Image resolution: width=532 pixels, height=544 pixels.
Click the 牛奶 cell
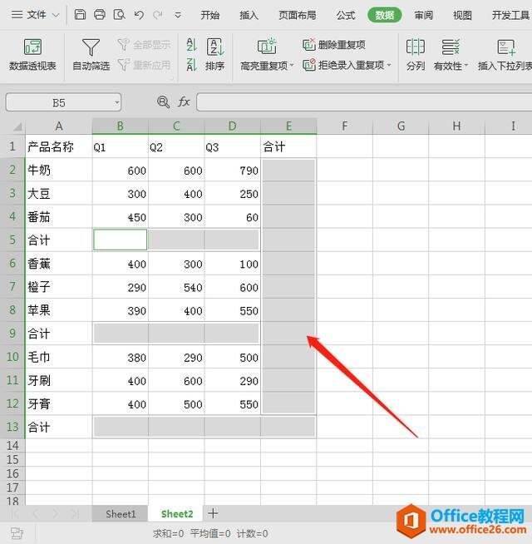coord(59,170)
